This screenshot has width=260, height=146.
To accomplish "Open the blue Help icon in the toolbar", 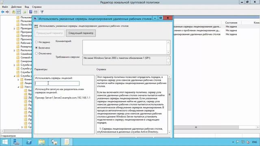I will tap(31, 12).
